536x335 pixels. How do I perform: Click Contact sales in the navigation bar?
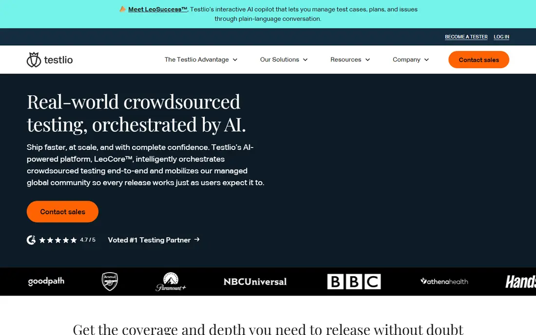point(479,60)
